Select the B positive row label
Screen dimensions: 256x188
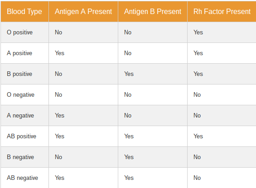click(19, 74)
